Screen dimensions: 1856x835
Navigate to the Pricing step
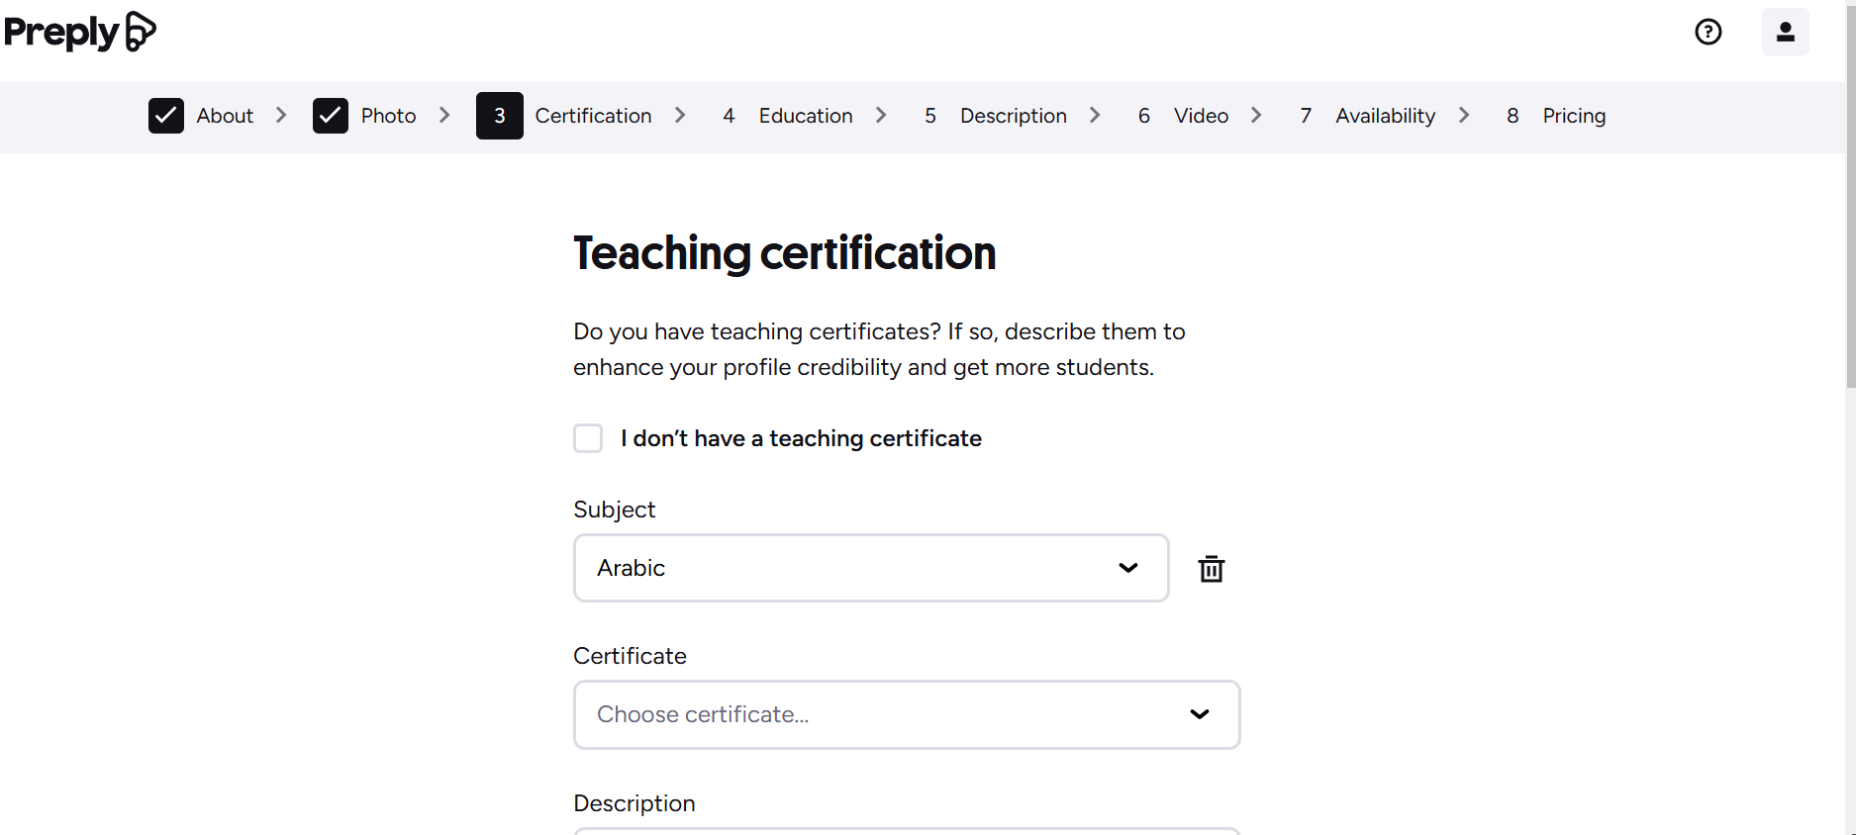pos(1574,116)
